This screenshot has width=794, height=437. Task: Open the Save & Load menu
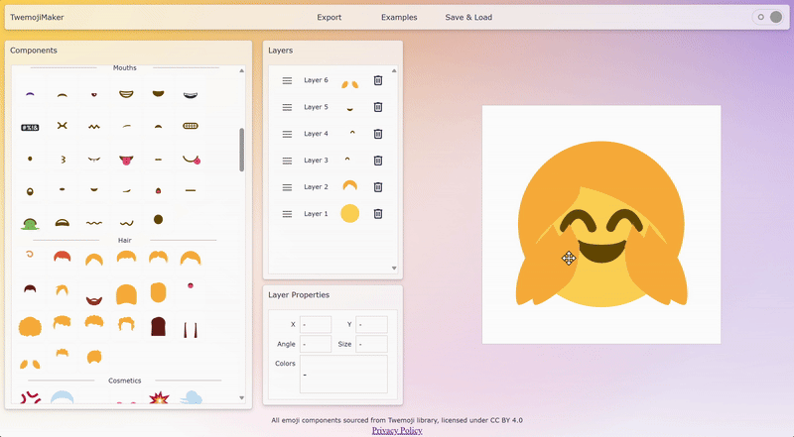(468, 17)
